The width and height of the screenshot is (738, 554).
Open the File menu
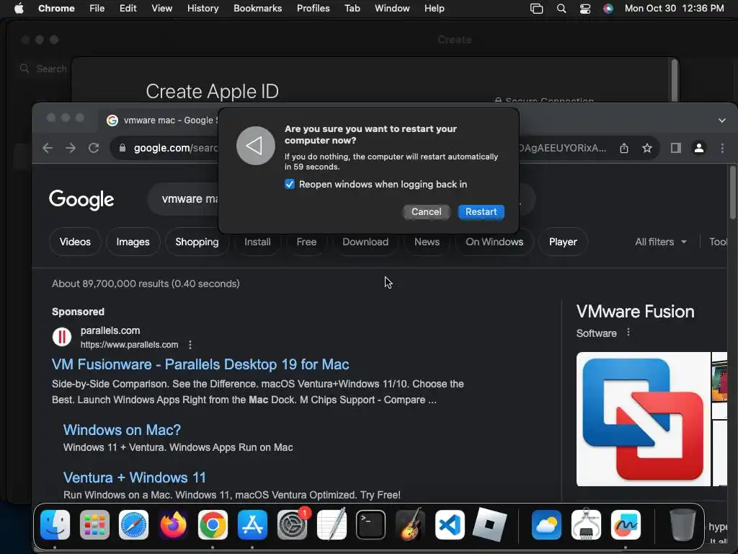click(97, 9)
